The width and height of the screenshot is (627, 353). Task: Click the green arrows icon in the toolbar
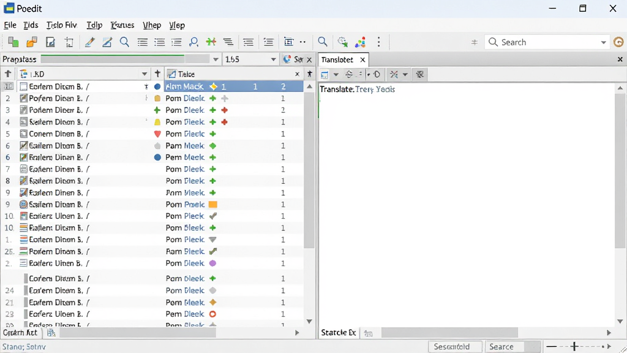point(211,42)
